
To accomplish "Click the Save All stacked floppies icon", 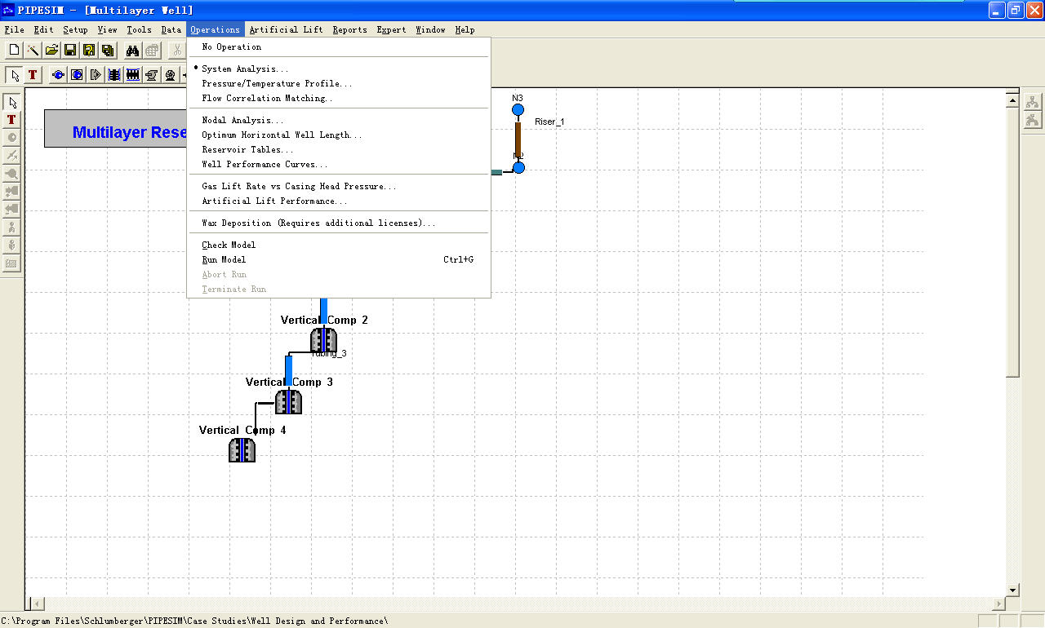I will (x=108, y=51).
